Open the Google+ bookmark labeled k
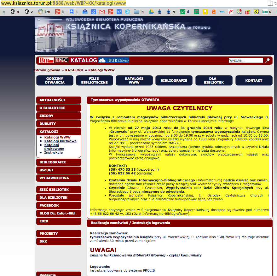 (59, 12)
